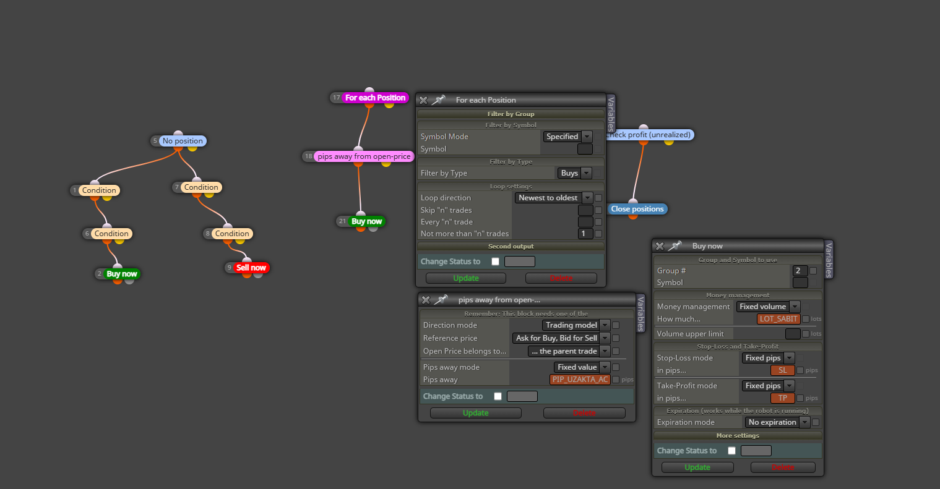940x489 pixels.
Task: Tick Change Status checkbox in pips away panel
Action: (x=498, y=396)
